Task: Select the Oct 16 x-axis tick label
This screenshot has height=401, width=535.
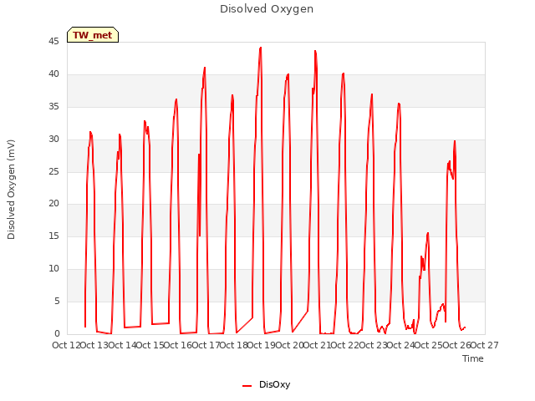Action: 178,345
